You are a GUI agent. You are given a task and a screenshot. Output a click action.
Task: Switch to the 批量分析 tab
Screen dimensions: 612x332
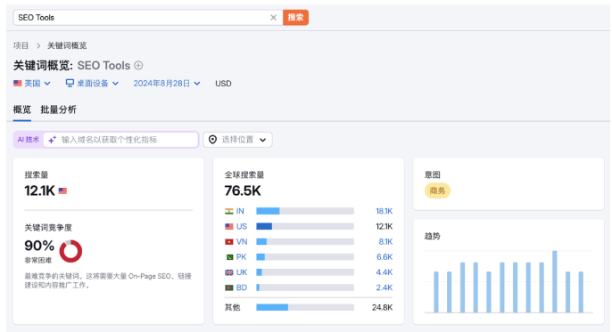pos(59,109)
